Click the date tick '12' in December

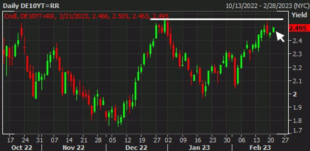tap(127, 140)
